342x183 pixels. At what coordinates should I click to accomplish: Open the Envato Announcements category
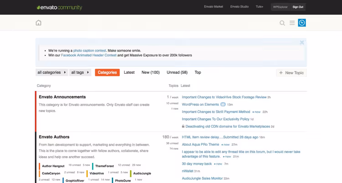click(62, 97)
